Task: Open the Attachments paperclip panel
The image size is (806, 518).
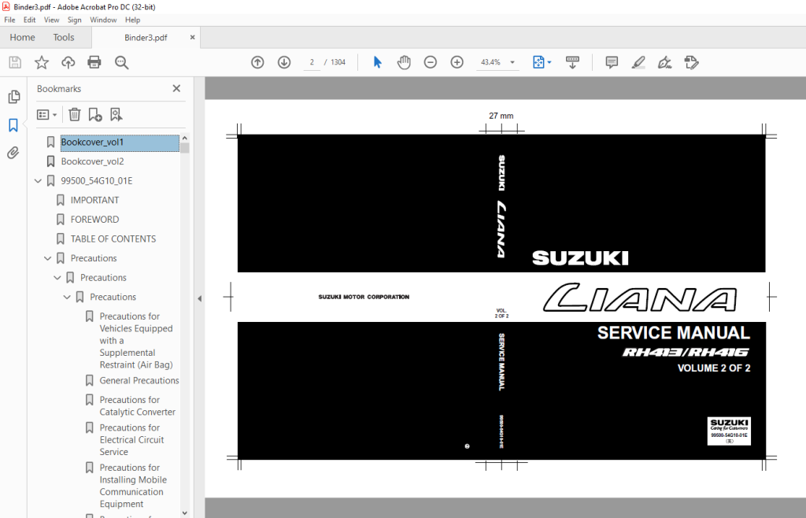Action: coord(13,153)
